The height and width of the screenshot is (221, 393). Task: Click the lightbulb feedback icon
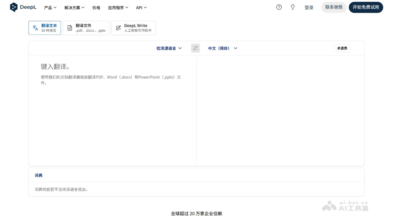pos(292,7)
